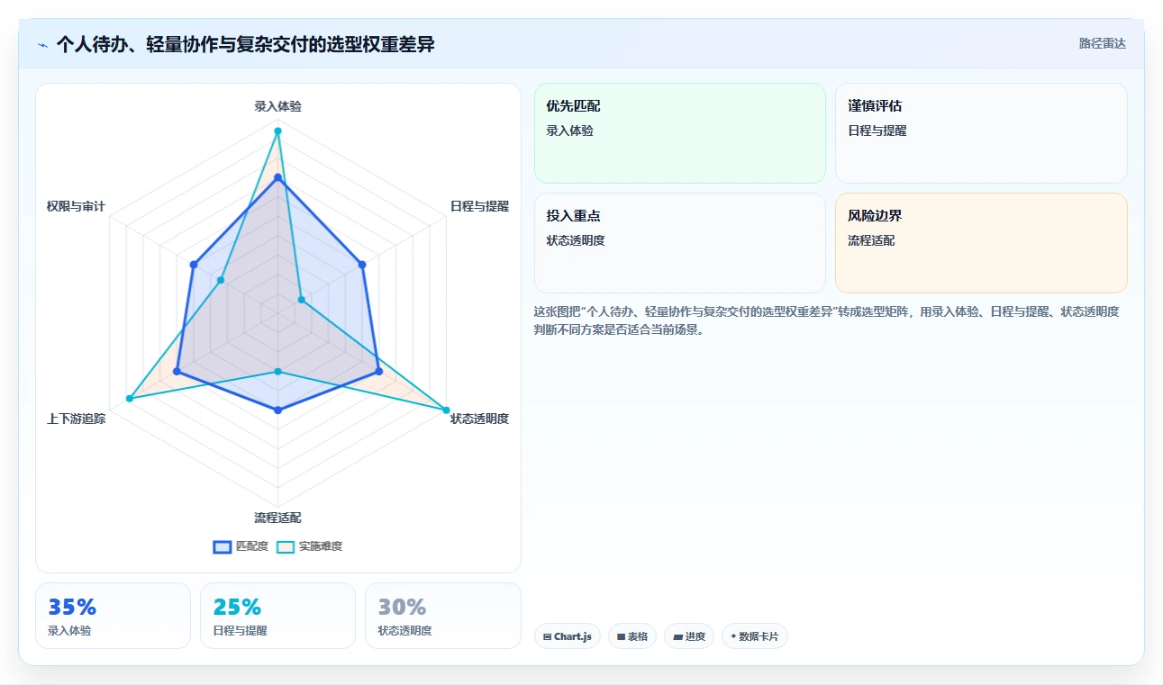Toggle the 匹配度 legend item
The height and width of the screenshot is (685, 1163).
pyautogui.click(x=241, y=546)
